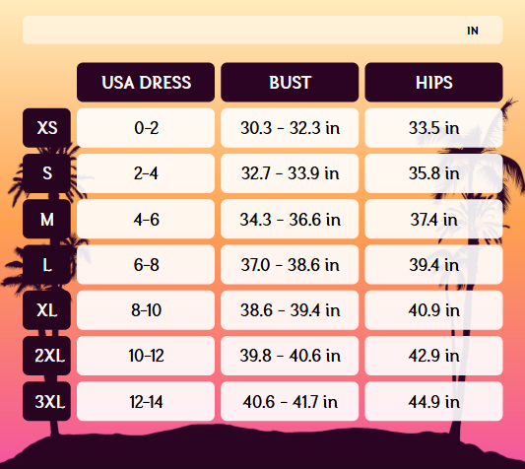Click the 10-12 dress size cell
Viewport: 525px width, 469px height.
pyautogui.click(x=146, y=356)
